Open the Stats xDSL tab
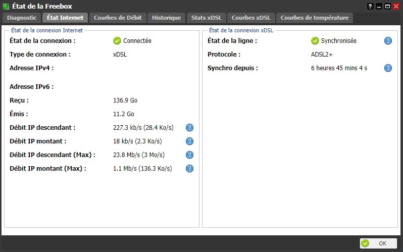This screenshot has width=403, height=252. tap(207, 18)
